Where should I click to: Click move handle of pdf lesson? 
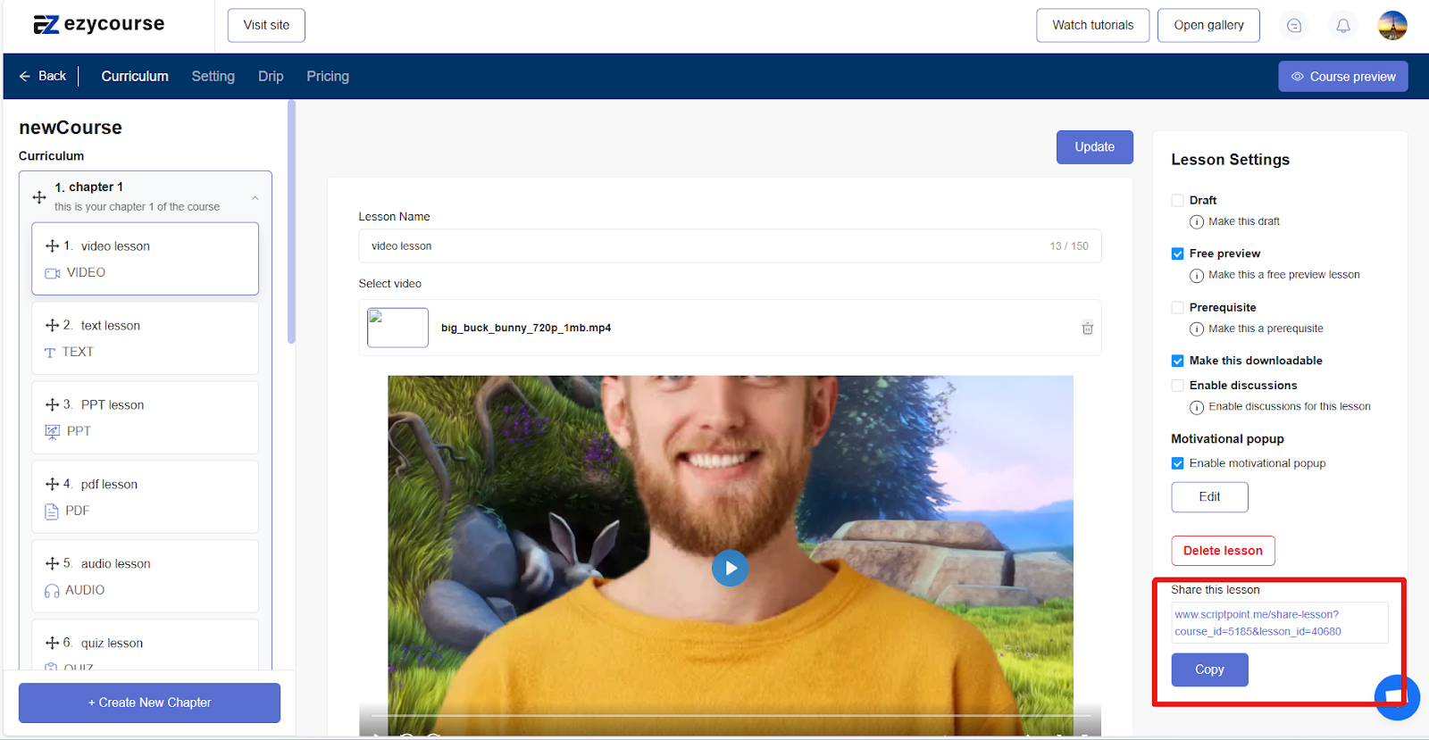pyautogui.click(x=52, y=484)
